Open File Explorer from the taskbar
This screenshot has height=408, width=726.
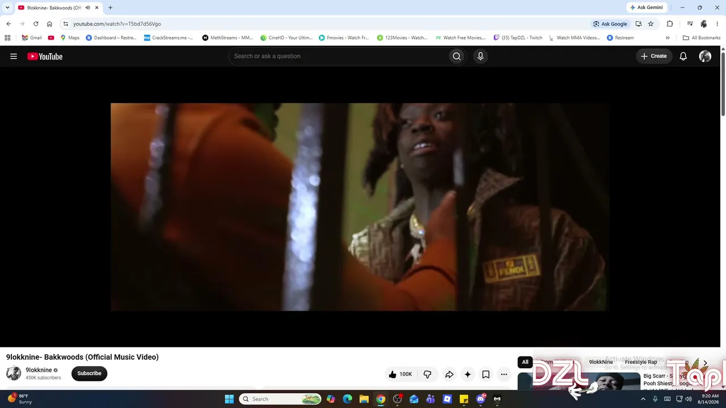click(364, 399)
